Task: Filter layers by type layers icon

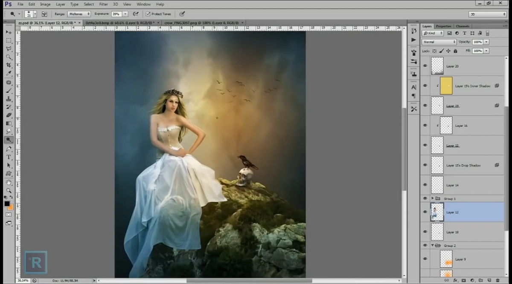Action: 465,33
